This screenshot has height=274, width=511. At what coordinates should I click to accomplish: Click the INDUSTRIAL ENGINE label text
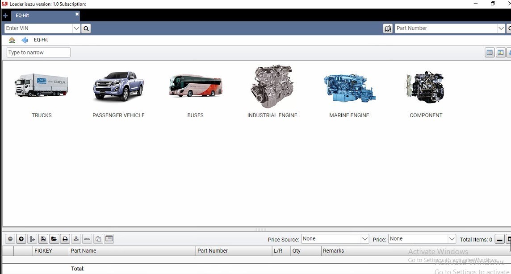[272, 115]
